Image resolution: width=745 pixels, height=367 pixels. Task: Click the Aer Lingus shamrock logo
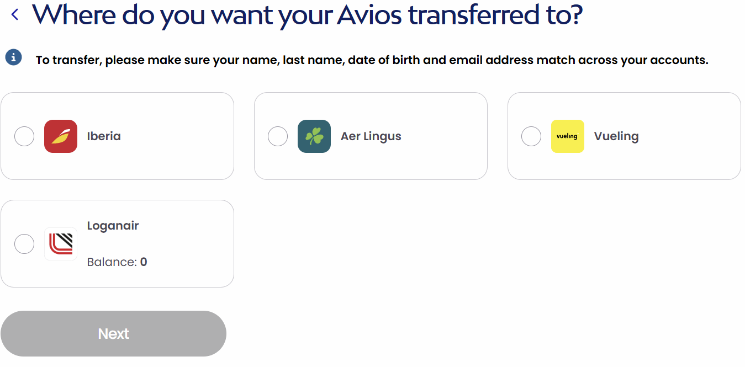pyautogui.click(x=314, y=136)
